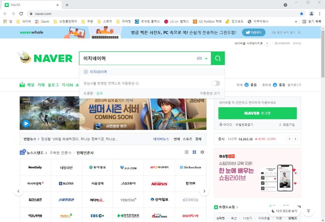Viewport: 325px width, 222px height.
Task: Open 도움말 in the autocomplete panel
Action: click(x=88, y=93)
